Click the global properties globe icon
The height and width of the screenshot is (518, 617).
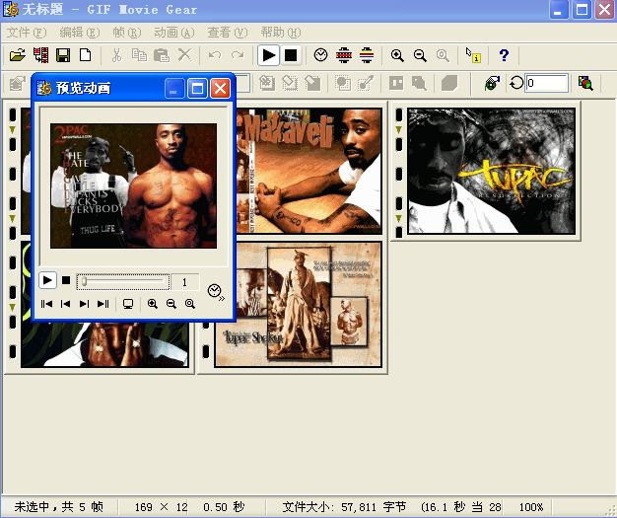point(492,83)
